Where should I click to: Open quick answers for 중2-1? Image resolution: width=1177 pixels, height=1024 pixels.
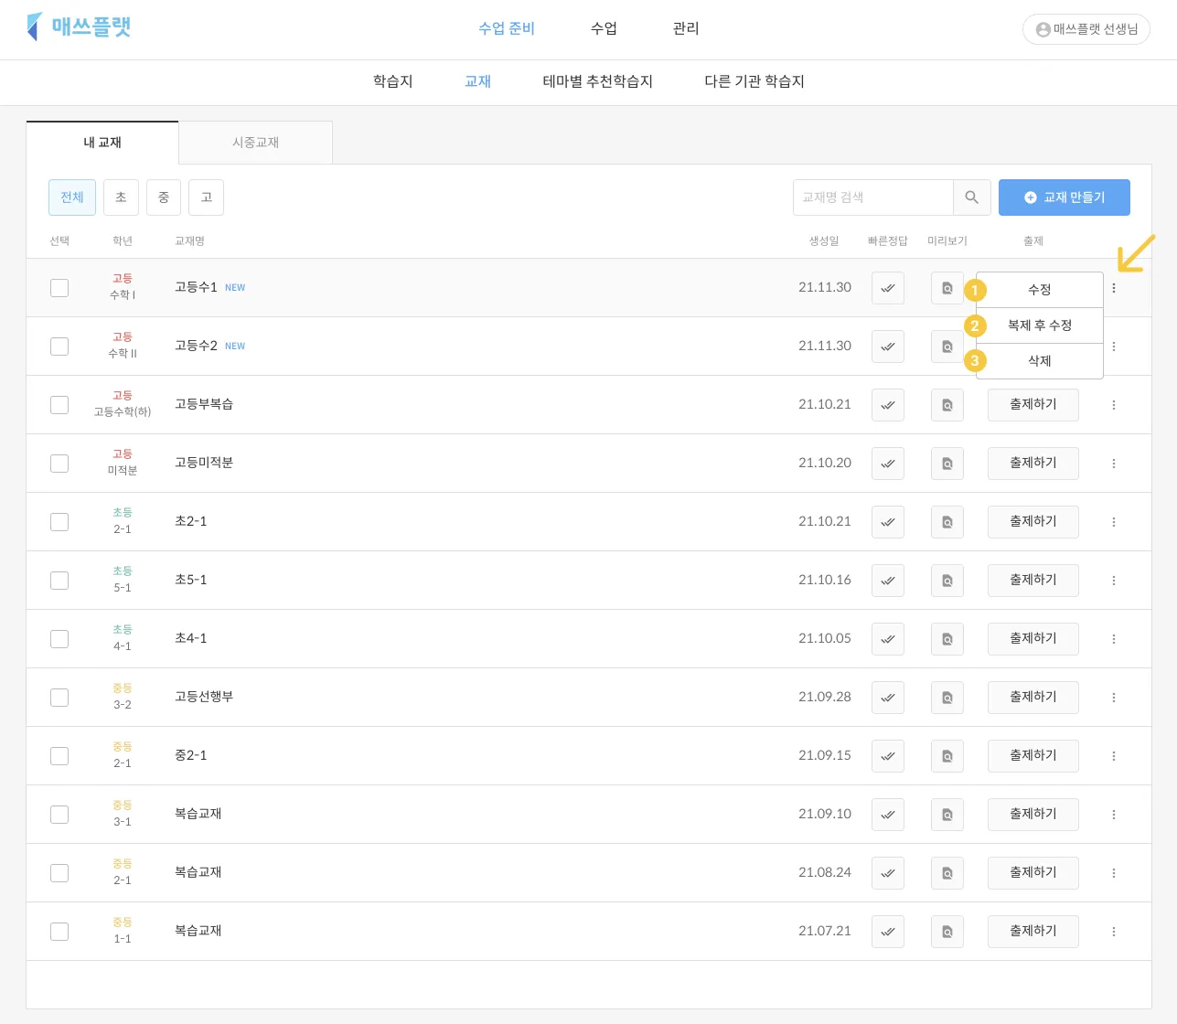pyautogui.click(x=888, y=756)
